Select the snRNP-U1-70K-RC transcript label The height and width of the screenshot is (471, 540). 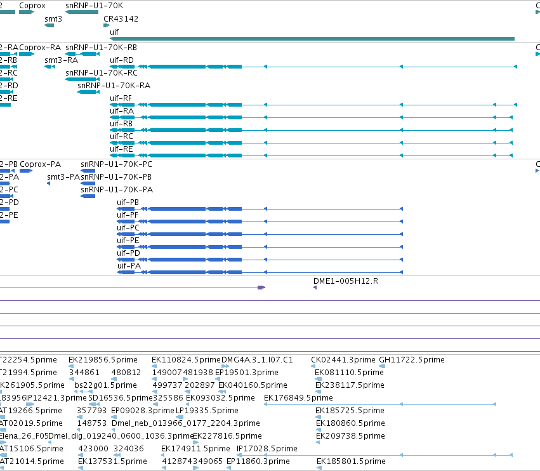tap(102, 73)
